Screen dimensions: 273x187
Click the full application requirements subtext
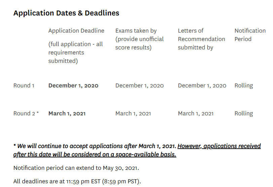coord(75,52)
